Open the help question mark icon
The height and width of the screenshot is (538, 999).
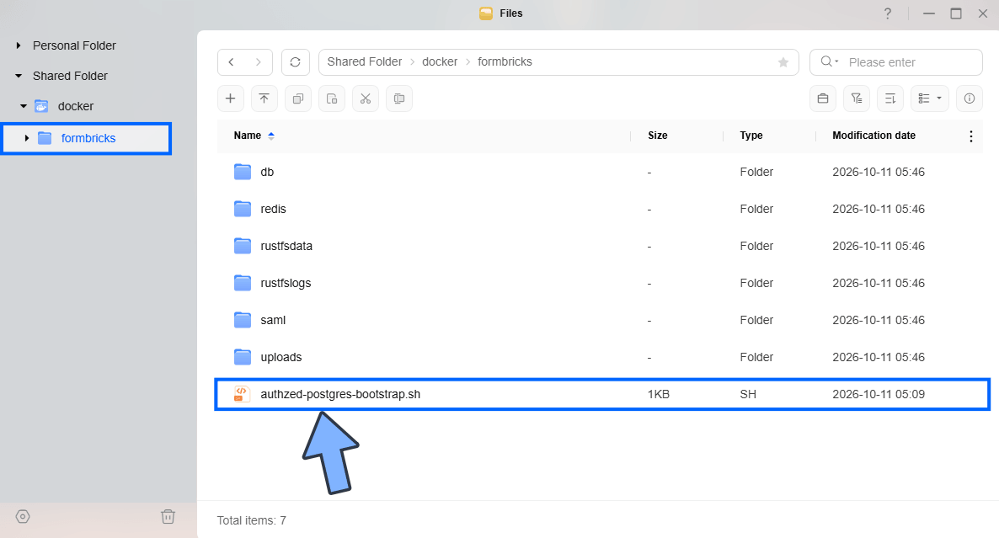click(888, 13)
